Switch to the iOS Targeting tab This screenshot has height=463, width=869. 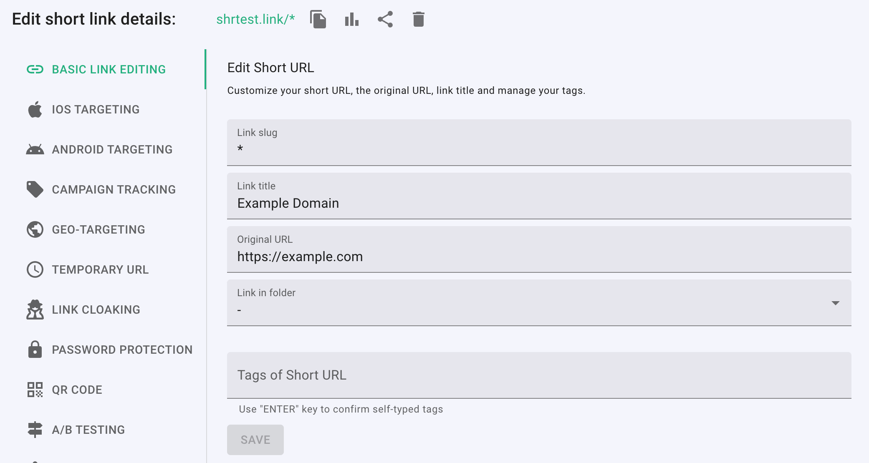[x=103, y=109]
